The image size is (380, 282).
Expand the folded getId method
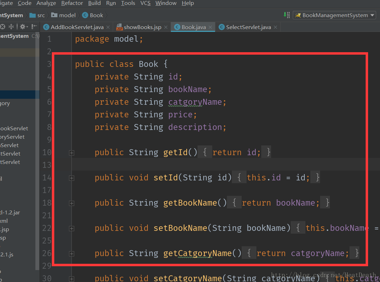pyautogui.click(x=71, y=153)
